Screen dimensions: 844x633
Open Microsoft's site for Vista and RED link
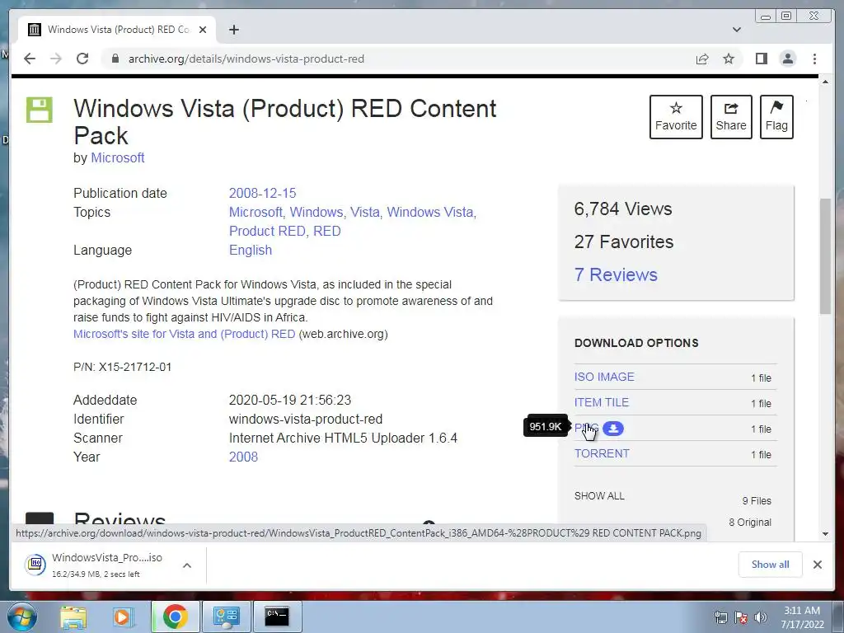(x=184, y=334)
